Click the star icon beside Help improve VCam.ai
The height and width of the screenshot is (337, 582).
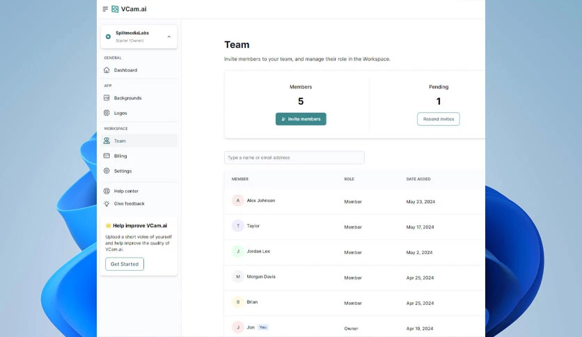tap(109, 226)
